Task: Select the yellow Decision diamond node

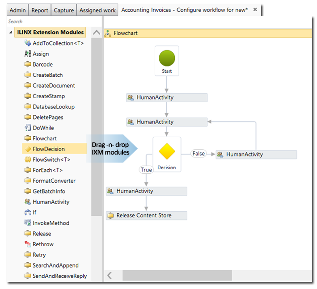Action: pos(167,151)
